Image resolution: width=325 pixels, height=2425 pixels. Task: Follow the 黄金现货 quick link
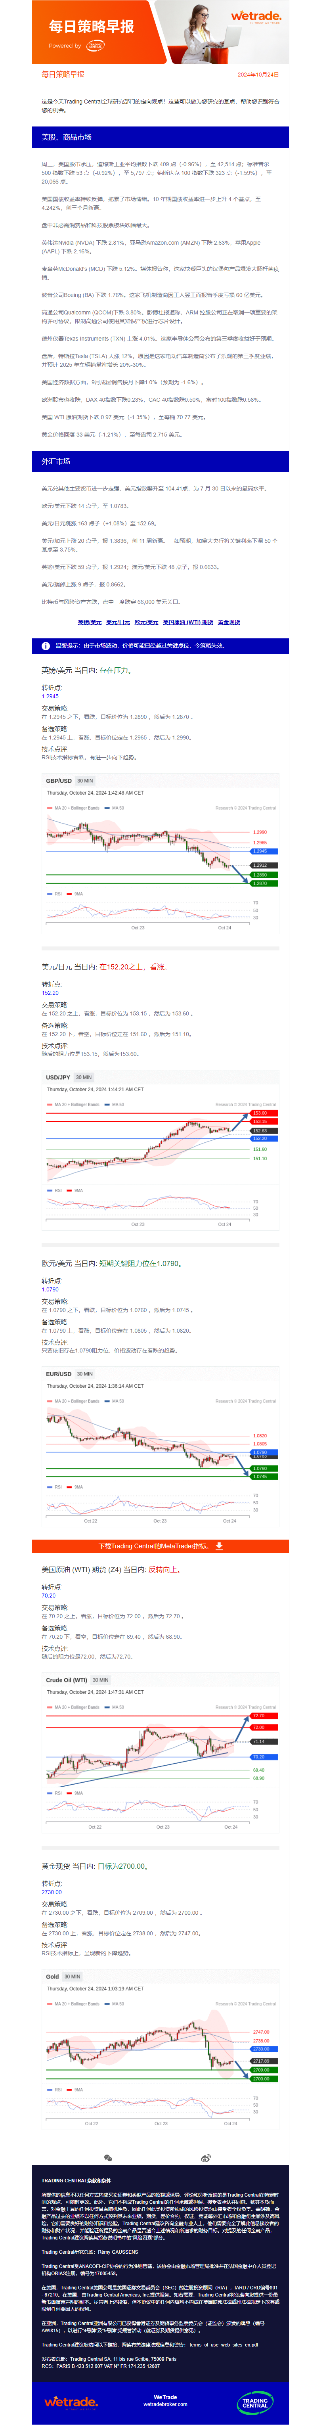click(x=229, y=622)
